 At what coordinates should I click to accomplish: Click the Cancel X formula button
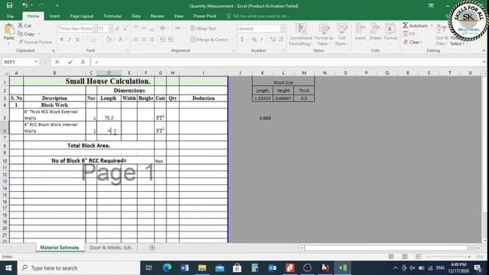[57, 62]
